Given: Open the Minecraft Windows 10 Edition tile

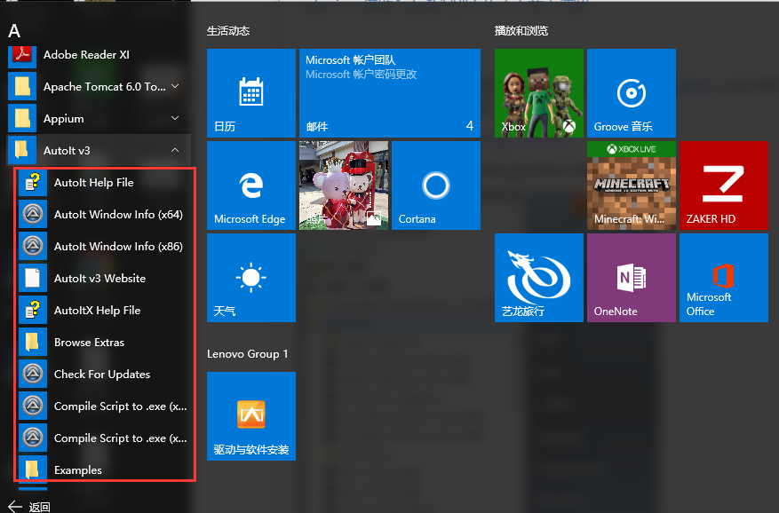Looking at the screenshot, I should click(631, 185).
